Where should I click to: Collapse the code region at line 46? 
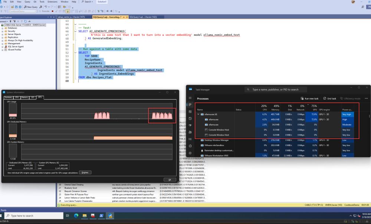click(75, 31)
